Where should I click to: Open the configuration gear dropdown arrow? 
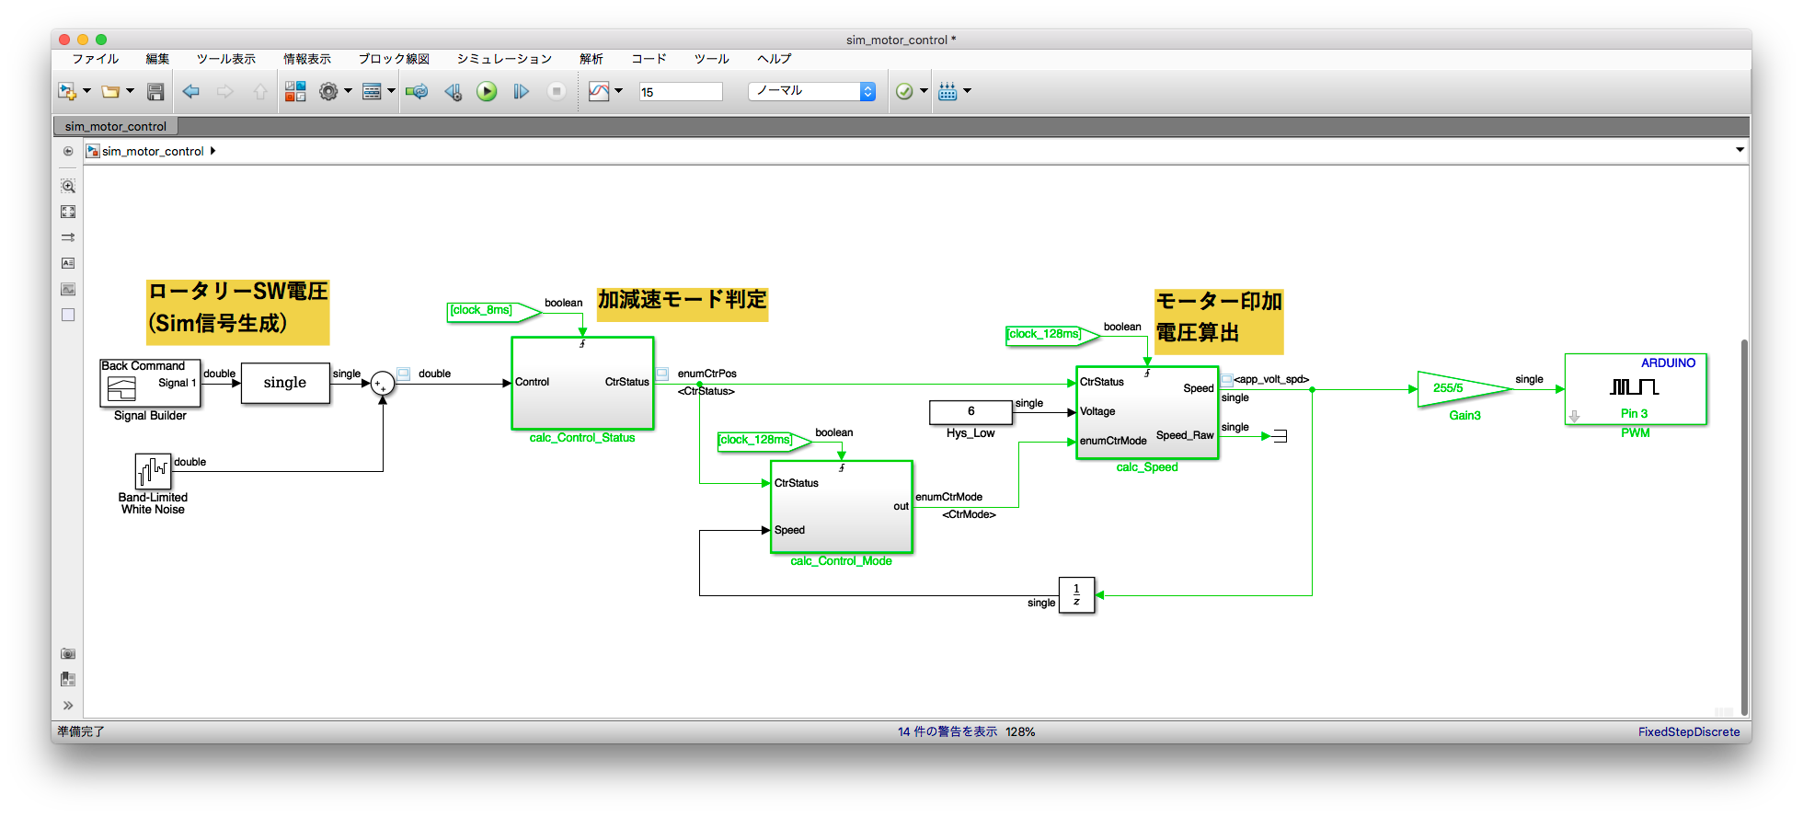348,91
